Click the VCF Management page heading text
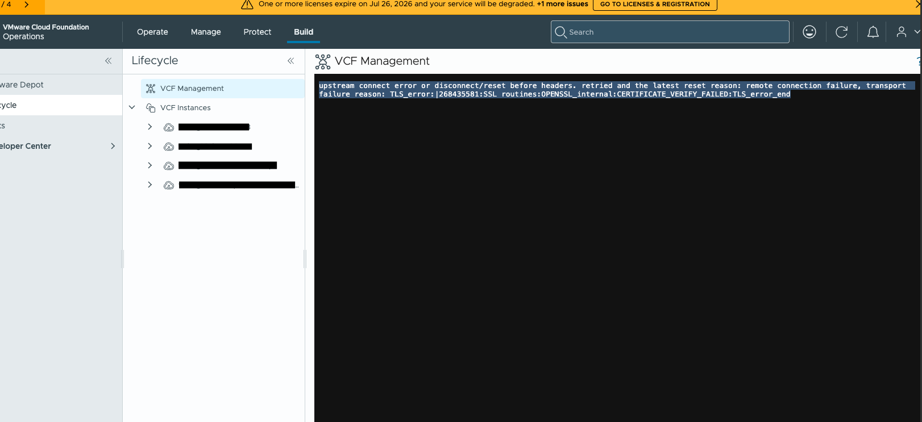This screenshot has width=922, height=422. [382, 61]
